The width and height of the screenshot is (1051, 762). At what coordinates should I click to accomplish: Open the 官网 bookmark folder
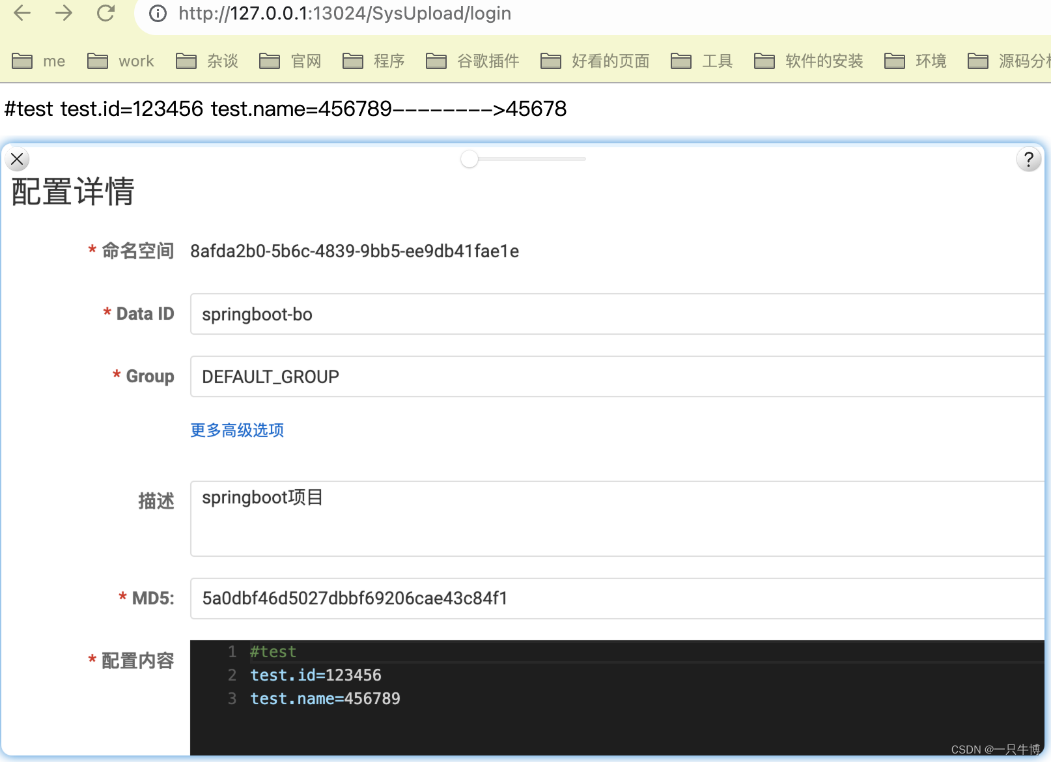tap(290, 61)
